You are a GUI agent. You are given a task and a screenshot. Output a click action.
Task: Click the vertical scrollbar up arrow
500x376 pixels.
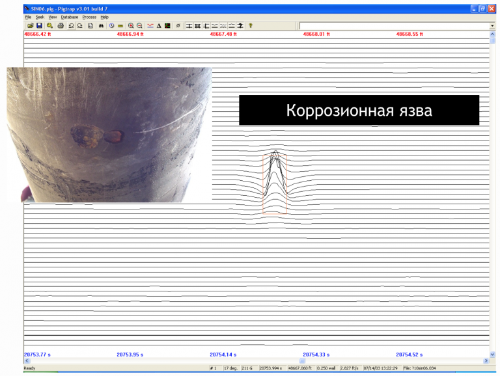(x=492, y=34)
